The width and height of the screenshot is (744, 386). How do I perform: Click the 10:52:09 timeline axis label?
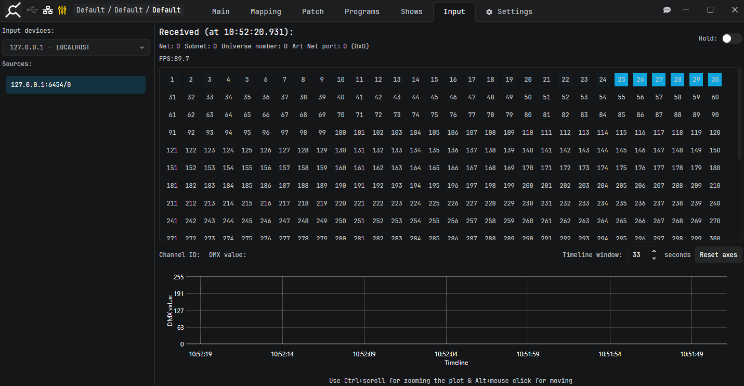pos(364,354)
